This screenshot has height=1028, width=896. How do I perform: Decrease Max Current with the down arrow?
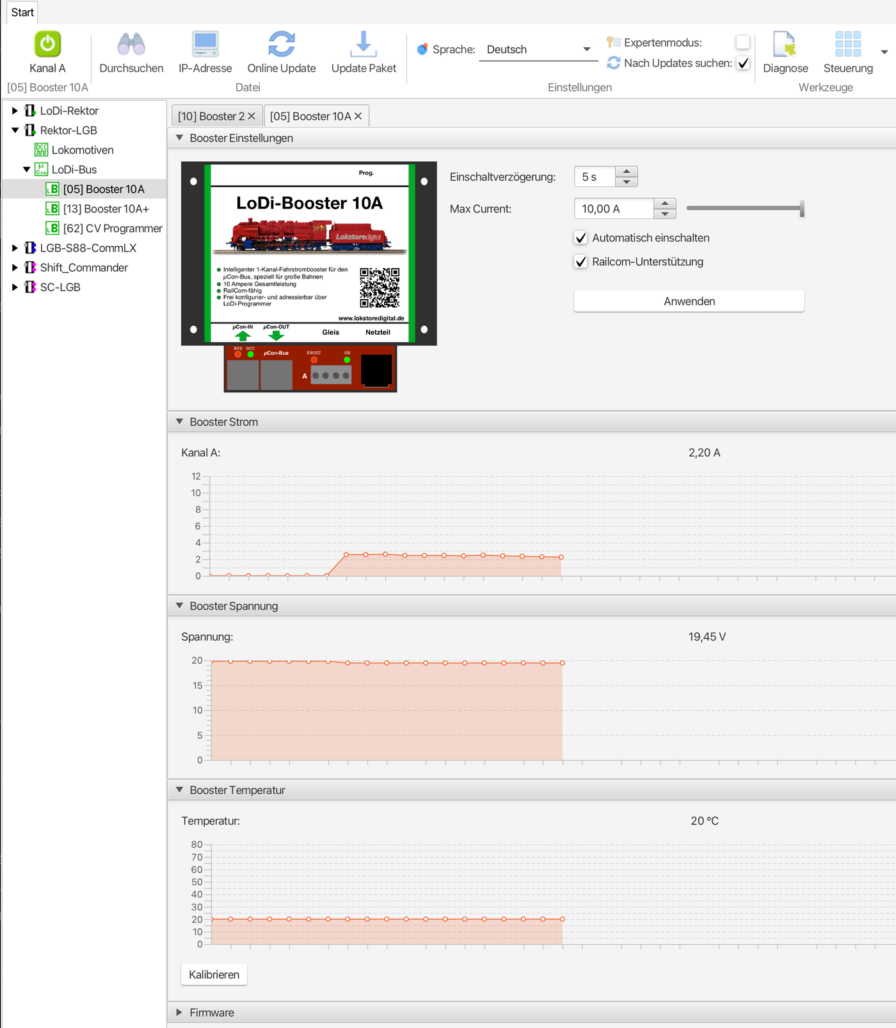(665, 214)
